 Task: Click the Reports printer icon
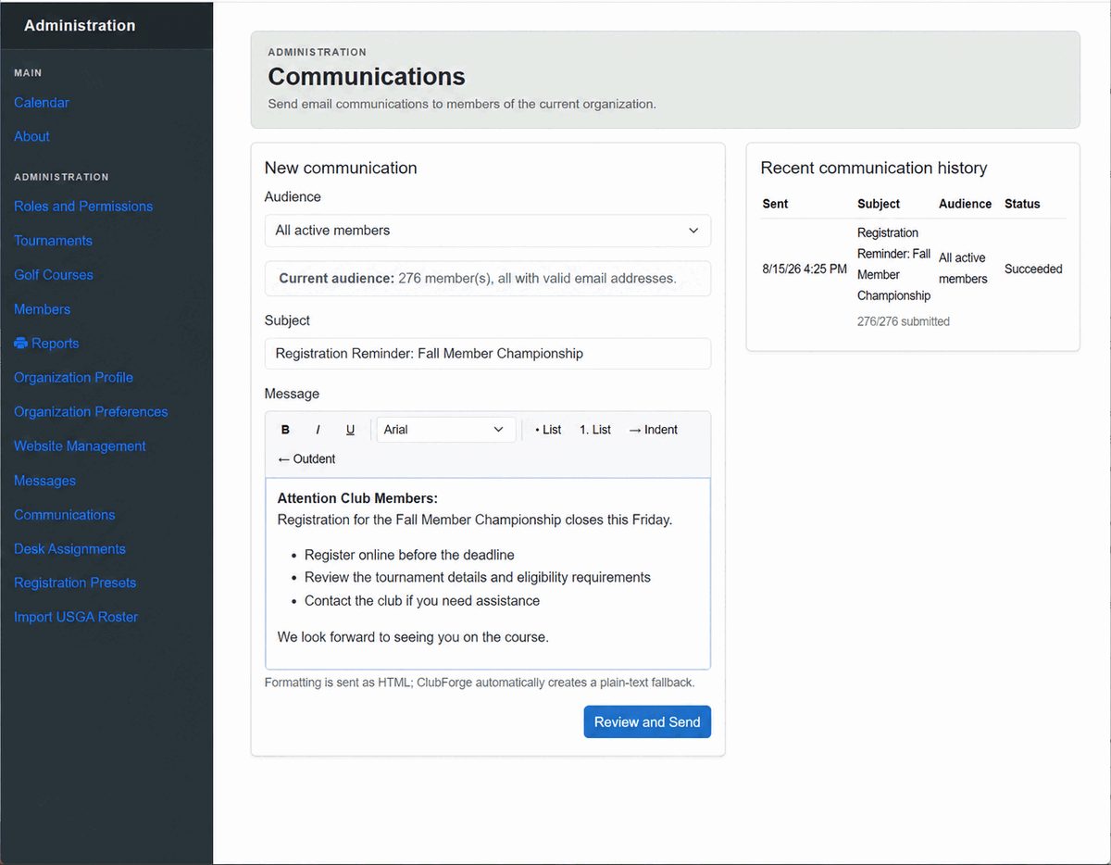(x=20, y=344)
